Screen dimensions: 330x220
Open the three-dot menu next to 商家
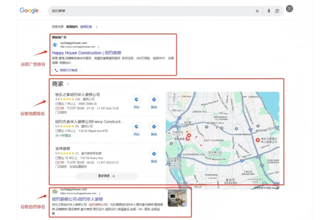(x=68, y=84)
